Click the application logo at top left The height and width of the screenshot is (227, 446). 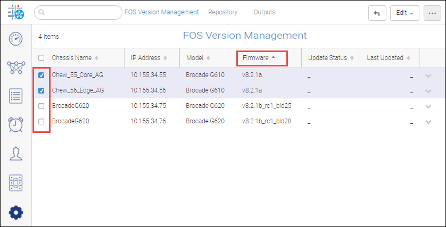[x=16, y=13]
